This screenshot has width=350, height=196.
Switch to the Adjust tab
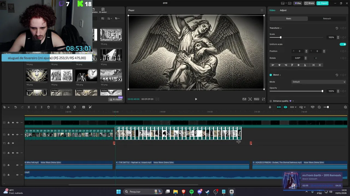[x=283, y=10]
